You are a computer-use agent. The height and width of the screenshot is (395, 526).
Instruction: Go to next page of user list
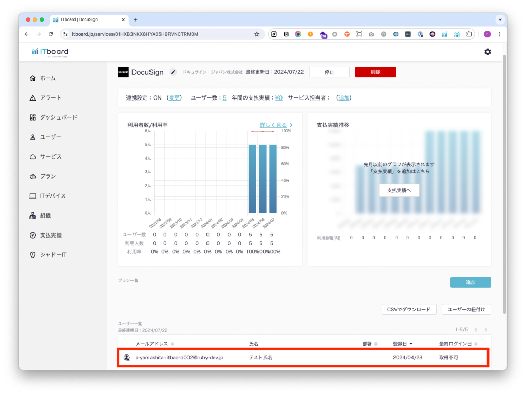pos(486,329)
